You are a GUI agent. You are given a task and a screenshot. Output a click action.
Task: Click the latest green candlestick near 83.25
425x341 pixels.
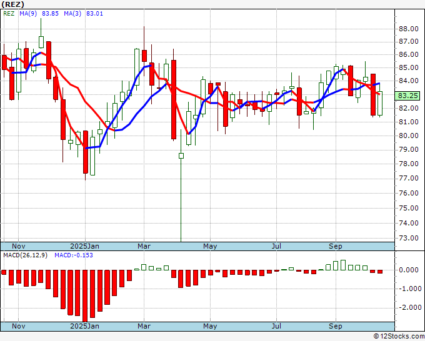(x=380, y=103)
